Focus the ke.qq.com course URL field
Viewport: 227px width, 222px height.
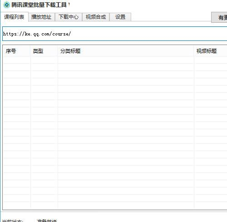tap(115, 34)
